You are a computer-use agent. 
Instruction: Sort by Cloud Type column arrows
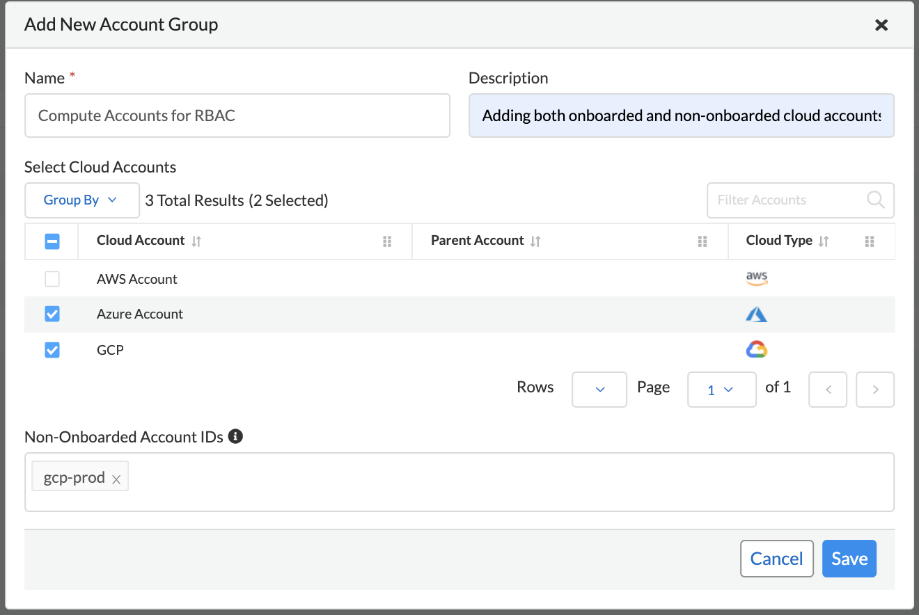click(824, 241)
